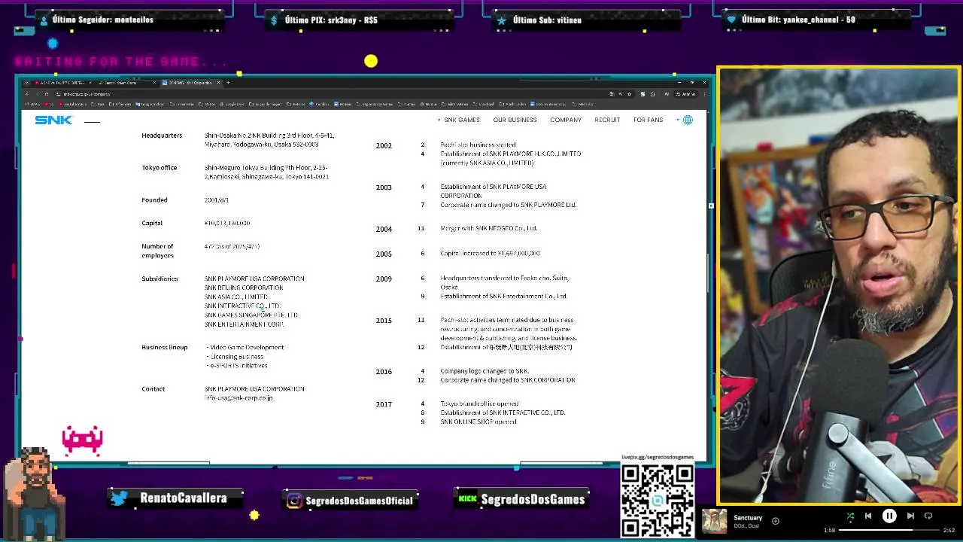Screen dimensions: 963x542
Task: Click the pink space invader icon
Action: pos(82,440)
